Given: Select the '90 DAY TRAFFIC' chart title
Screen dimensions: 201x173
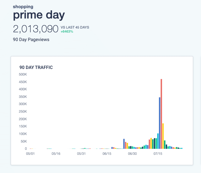Looking at the screenshot, I should [x=36, y=67].
